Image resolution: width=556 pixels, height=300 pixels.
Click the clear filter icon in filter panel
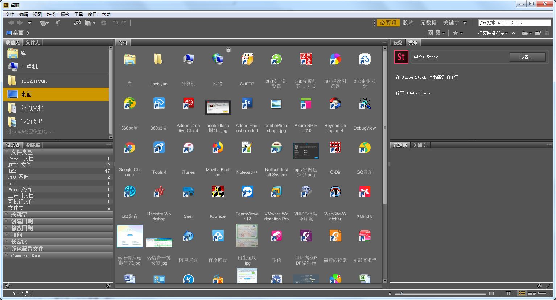click(x=108, y=286)
